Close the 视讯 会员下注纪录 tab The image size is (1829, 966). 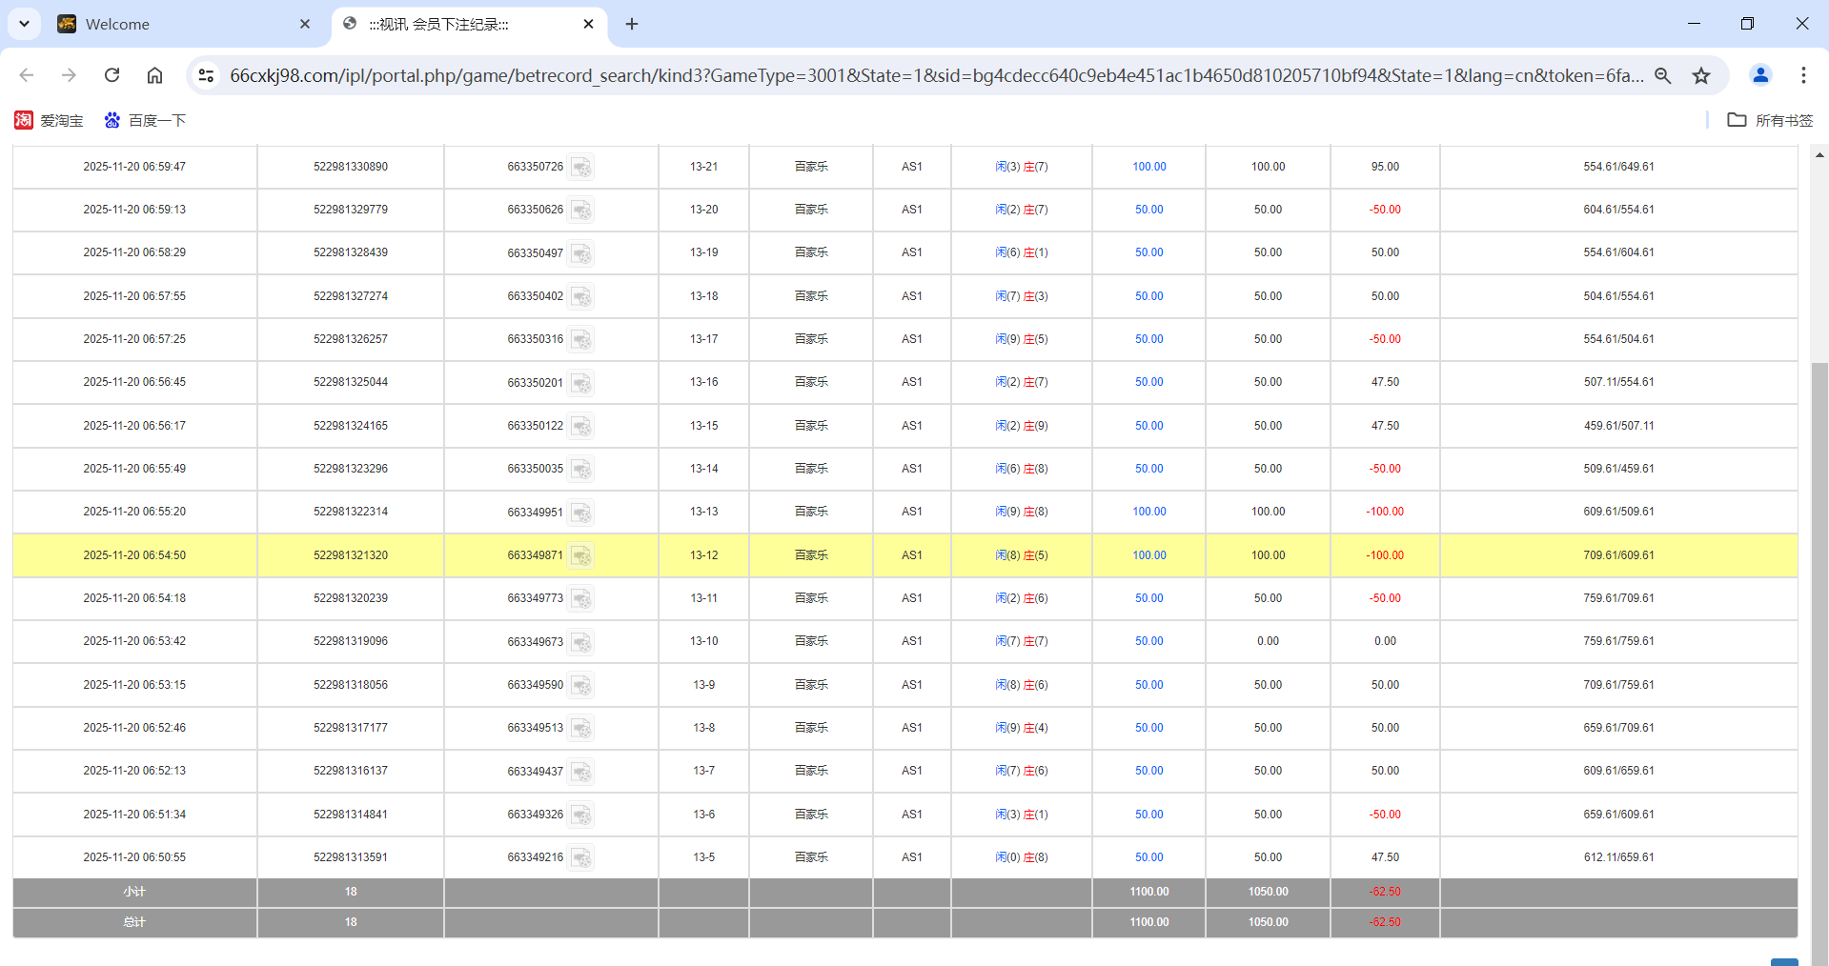(x=588, y=24)
